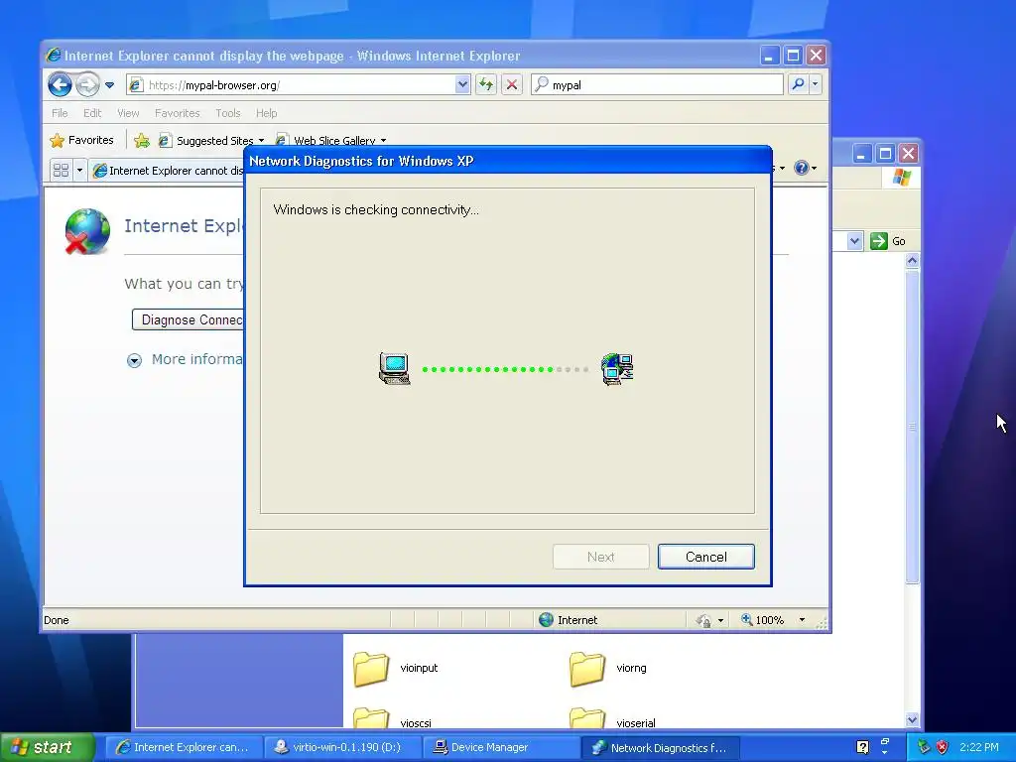Open the File menu
The width and height of the screenshot is (1016, 762).
[60, 113]
